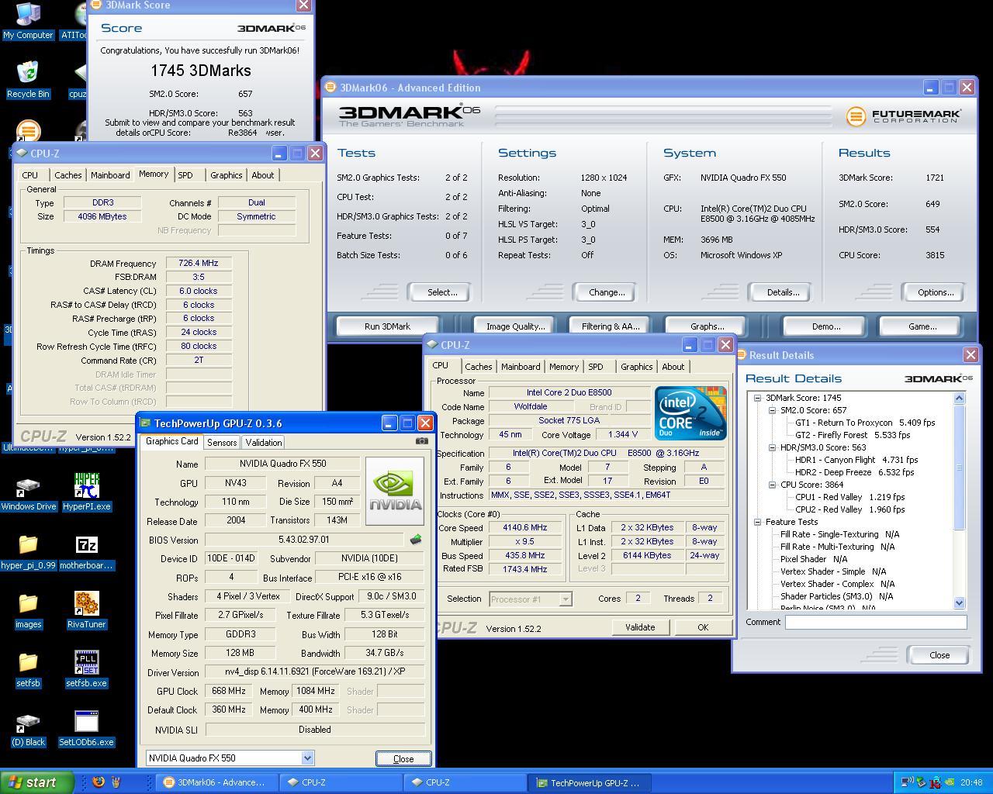Click the Intel Core 2 Duo logo
993x794 pixels.
(690, 413)
